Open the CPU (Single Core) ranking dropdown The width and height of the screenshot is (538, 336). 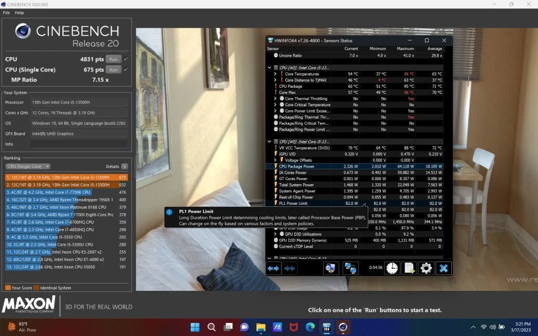click(x=28, y=166)
